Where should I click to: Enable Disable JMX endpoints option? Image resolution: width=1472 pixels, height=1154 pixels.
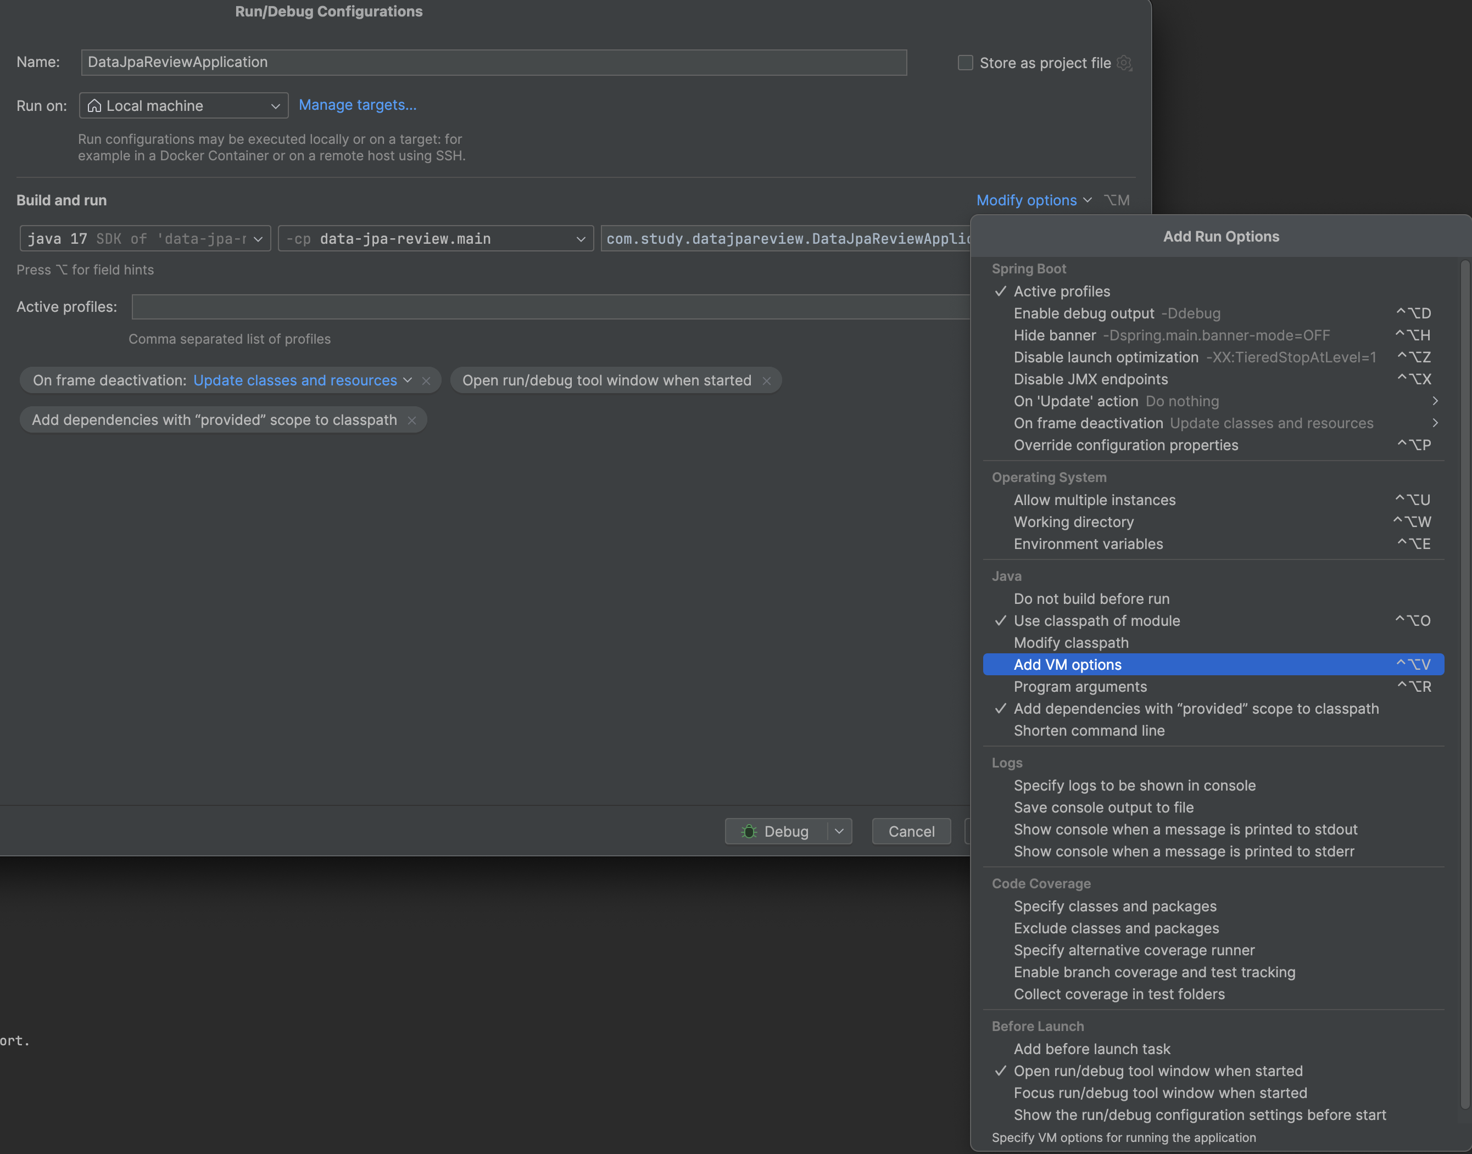[x=1213, y=380]
